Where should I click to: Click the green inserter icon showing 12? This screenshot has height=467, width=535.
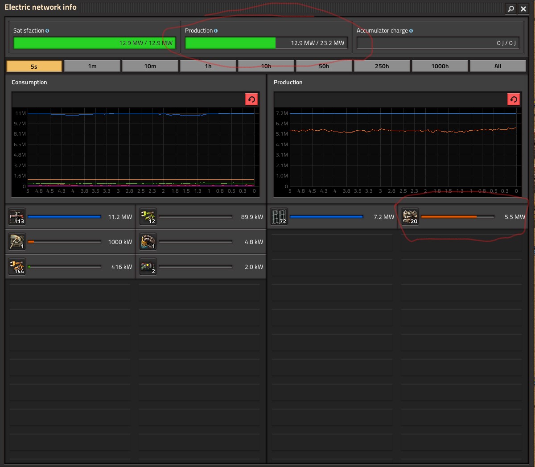pyautogui.click(x=148, y=217)
